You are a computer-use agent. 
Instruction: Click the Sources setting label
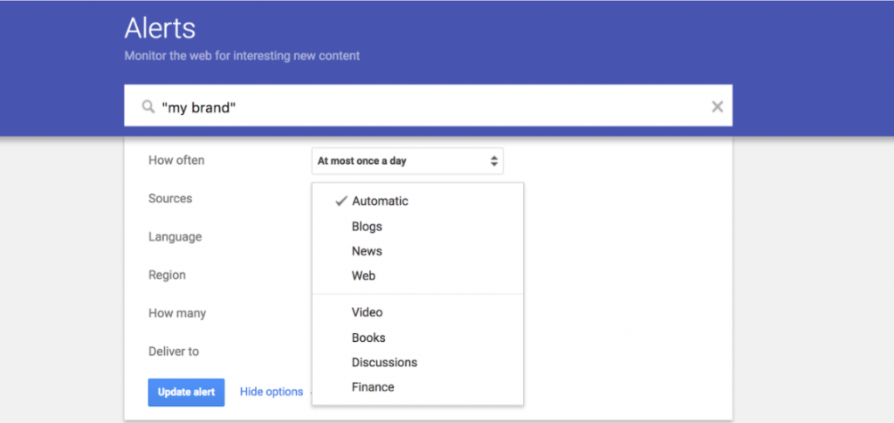[170, 198]
